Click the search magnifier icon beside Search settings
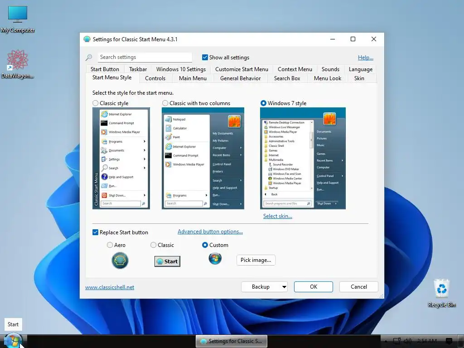Image resolution: width=464 pixels, height=348 pixels. click(89, 58)
